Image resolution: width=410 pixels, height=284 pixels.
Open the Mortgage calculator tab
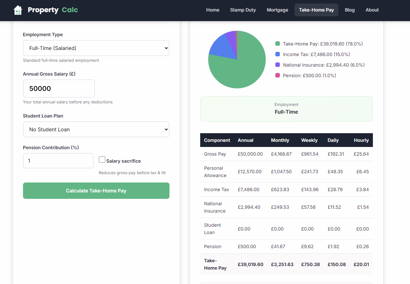277,10
